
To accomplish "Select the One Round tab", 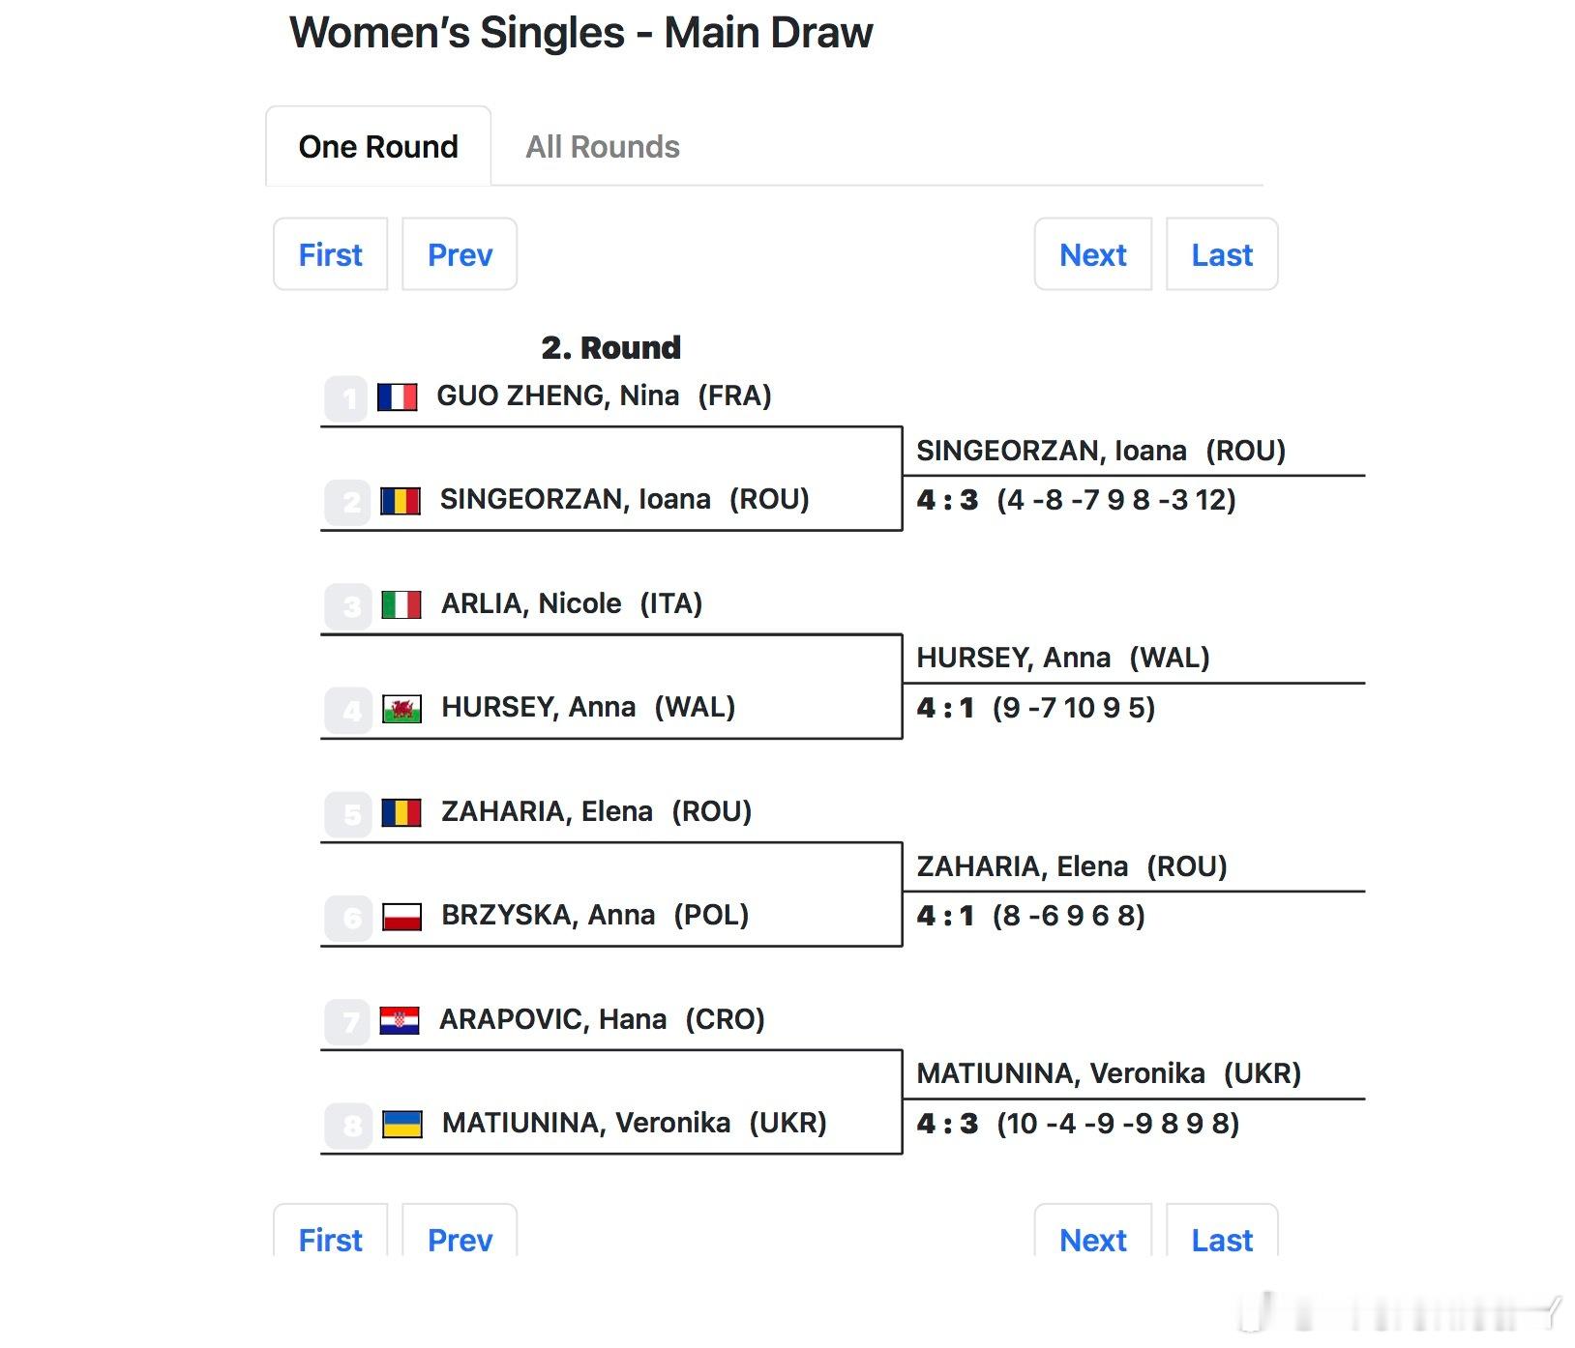I will pos(378,146).
